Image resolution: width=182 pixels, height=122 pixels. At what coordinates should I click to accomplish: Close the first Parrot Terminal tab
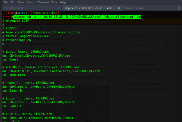[59, 8]
